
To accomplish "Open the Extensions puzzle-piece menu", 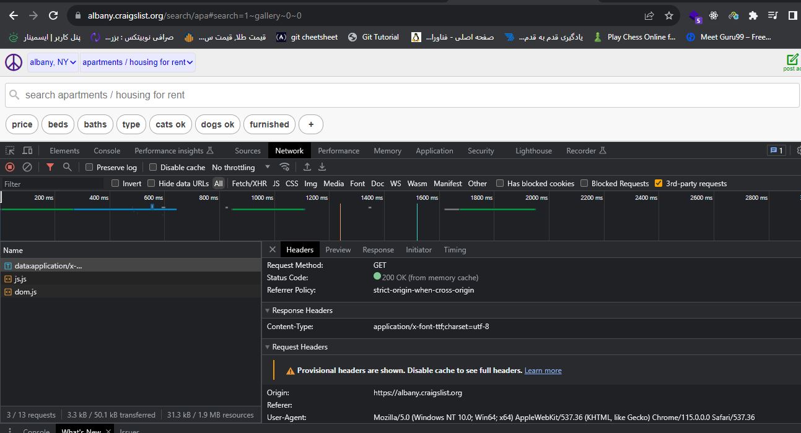I will click(x=753, y=15).
